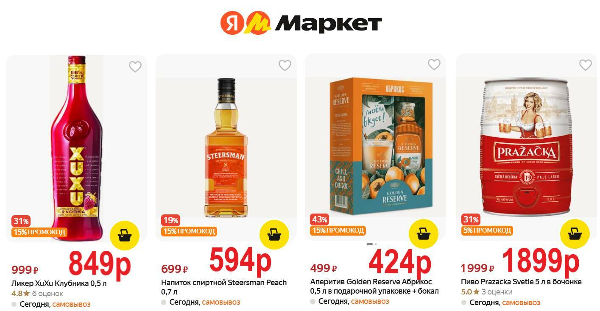The image size is (600, 311).
Task: Click самовывоз link under Prazacka beer
Action: point(521,303)
